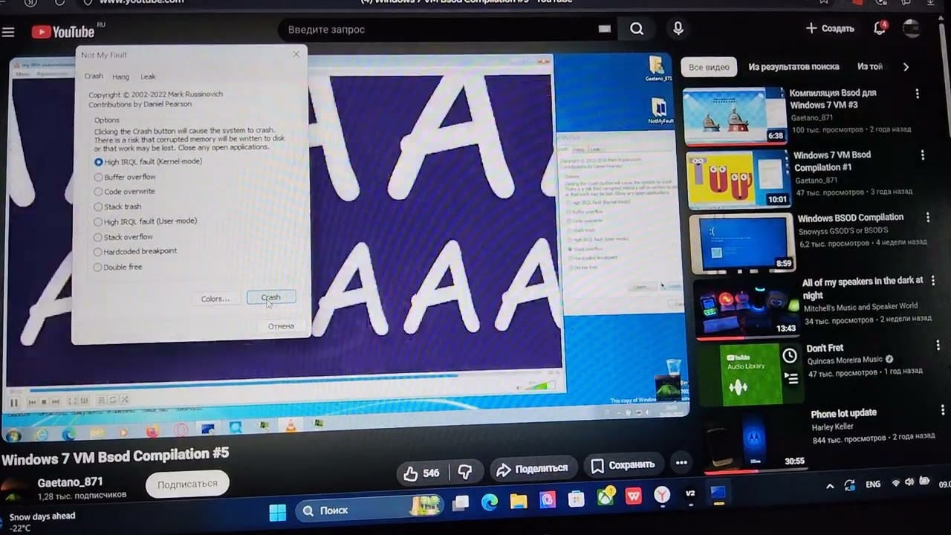Open the 'Windows 7 VM Bsod Compilation #1' title
Screen dimensions: 951x535
point(832,161)
